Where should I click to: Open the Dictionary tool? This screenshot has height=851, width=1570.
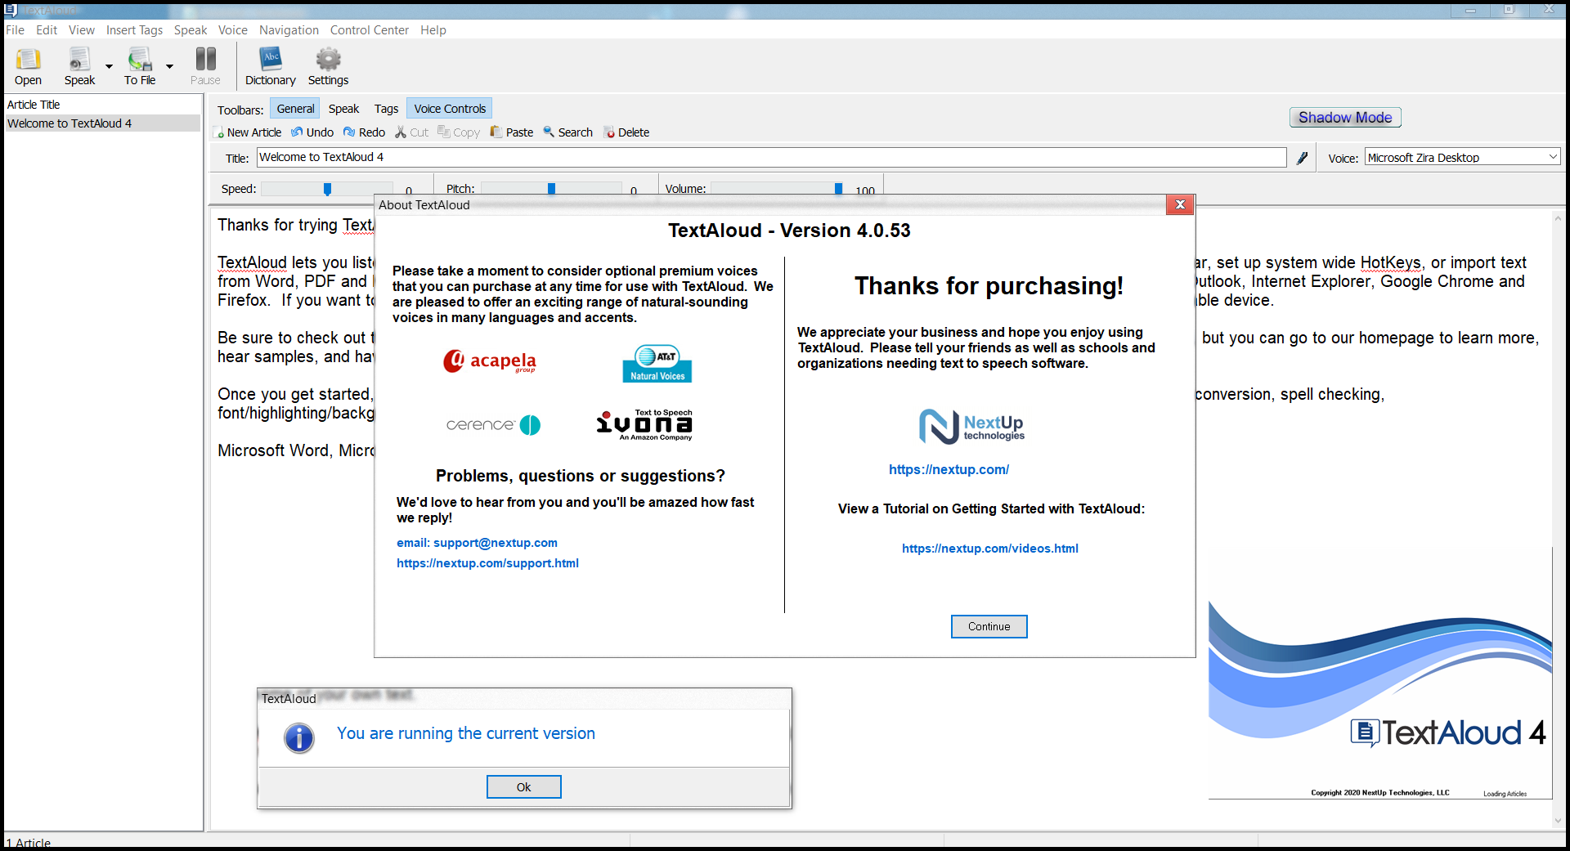(271, 66)
